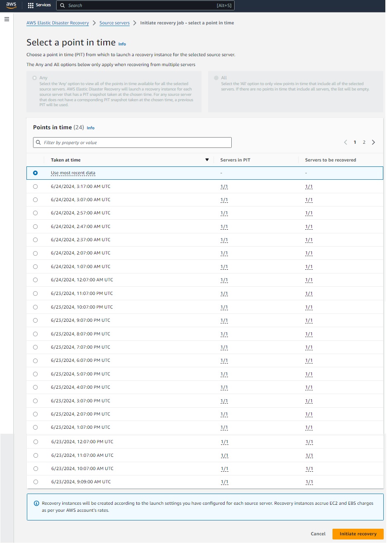Screen dimensions: 387x544
Task: Open the hamburger side navigation menu
Action: pyautogui.click(x=7, y=19)
